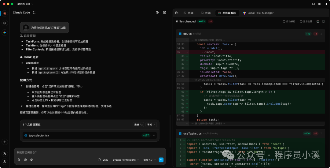
Task: Open tag-selector.tsx via its arrow icon
Action: (x=154, y=136)
